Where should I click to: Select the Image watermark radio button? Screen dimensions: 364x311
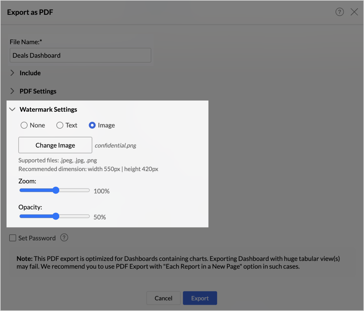[92, 125]
